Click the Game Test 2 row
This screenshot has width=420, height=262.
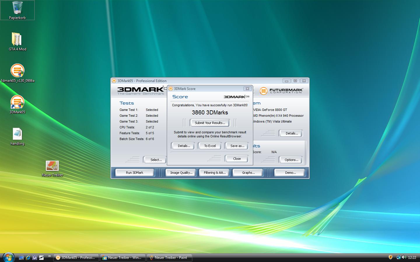click(x=139, y=116)
